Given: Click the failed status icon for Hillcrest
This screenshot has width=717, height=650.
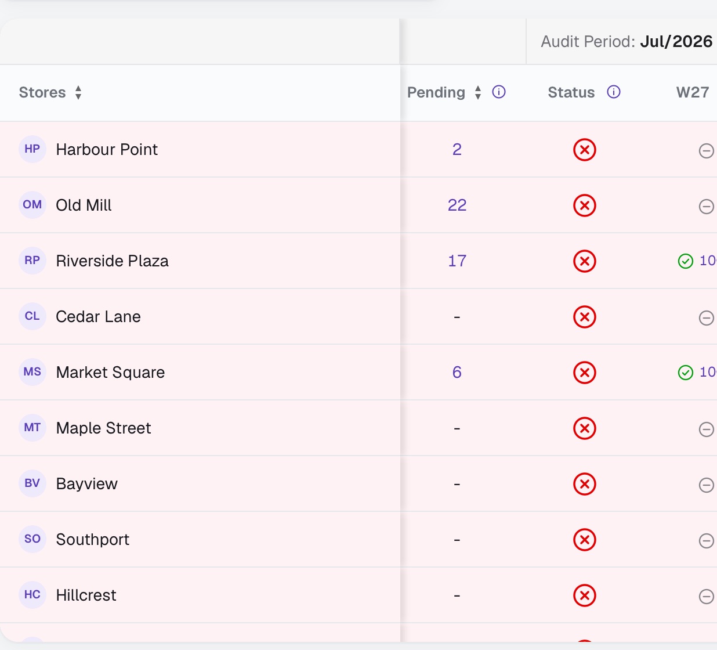Looking at the screenshot, I should pyautogui.click(x=585, y=595).
